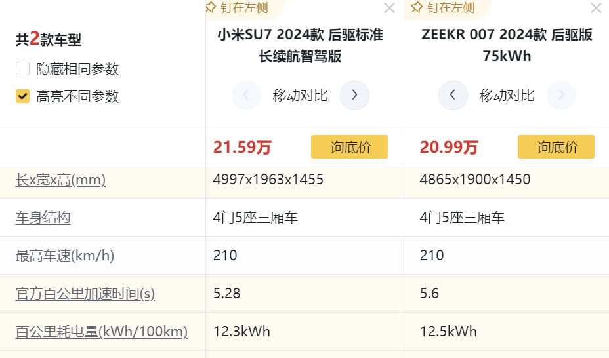
Task: Open 百公里耗电量(kWh/100km) parameter link
Action: (102, 332)
